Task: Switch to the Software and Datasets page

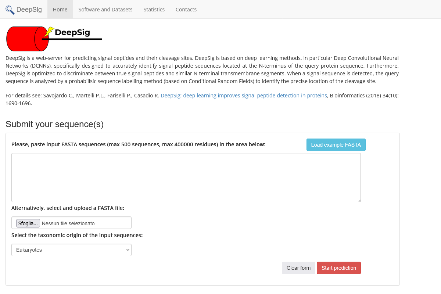Action: click(105, 9)
